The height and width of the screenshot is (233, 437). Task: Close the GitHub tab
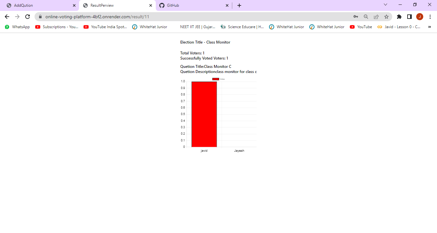227,5
